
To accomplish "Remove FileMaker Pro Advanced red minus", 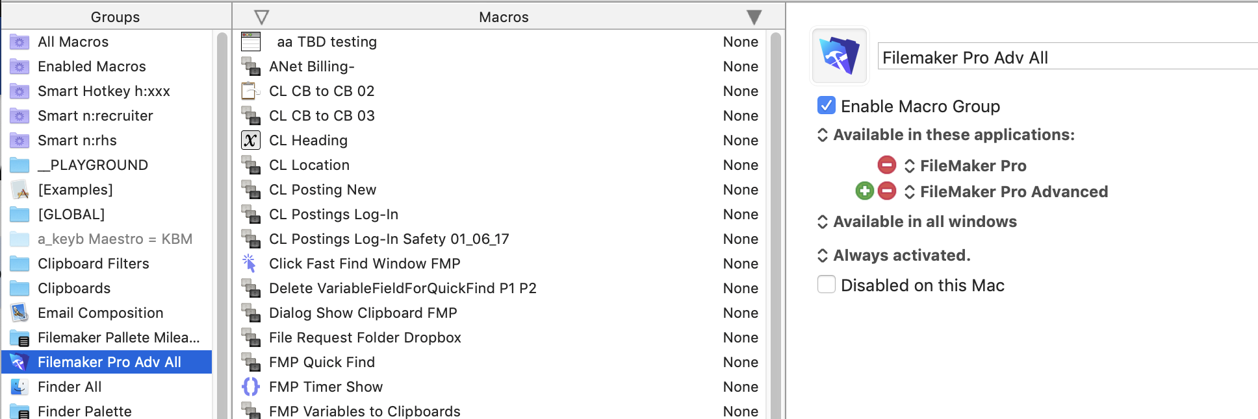I will coord(886,191).
